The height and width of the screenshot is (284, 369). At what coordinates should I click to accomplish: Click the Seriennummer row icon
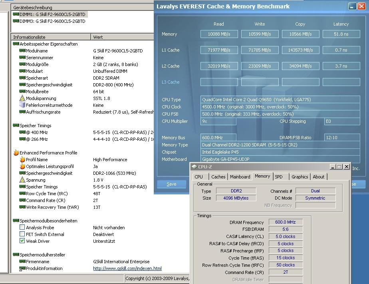point(22,58)
